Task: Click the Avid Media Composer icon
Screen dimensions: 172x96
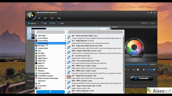Action: coord(36,76)
